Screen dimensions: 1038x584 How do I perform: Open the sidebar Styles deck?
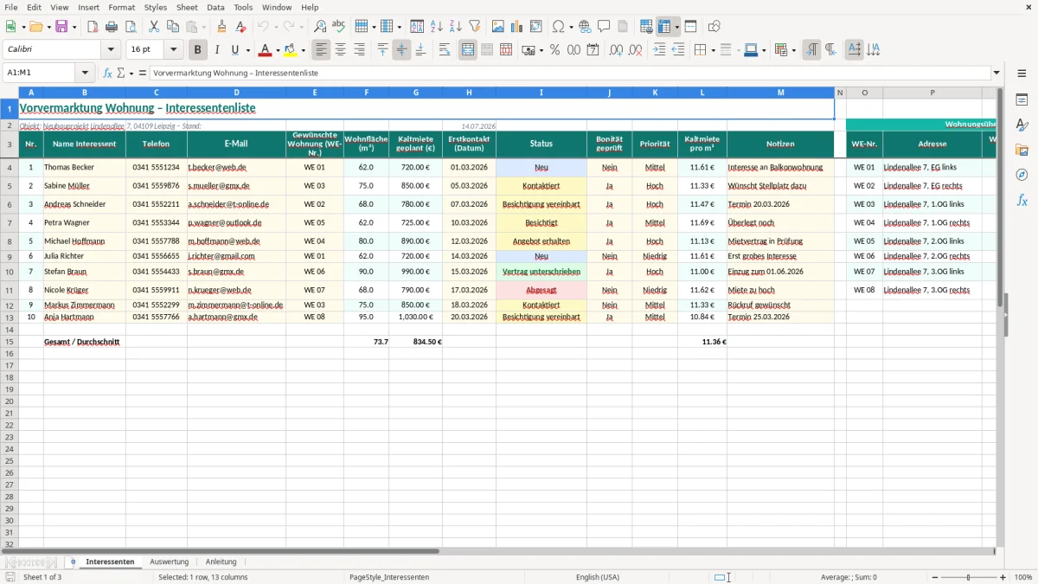click(x=1022, y=125)
